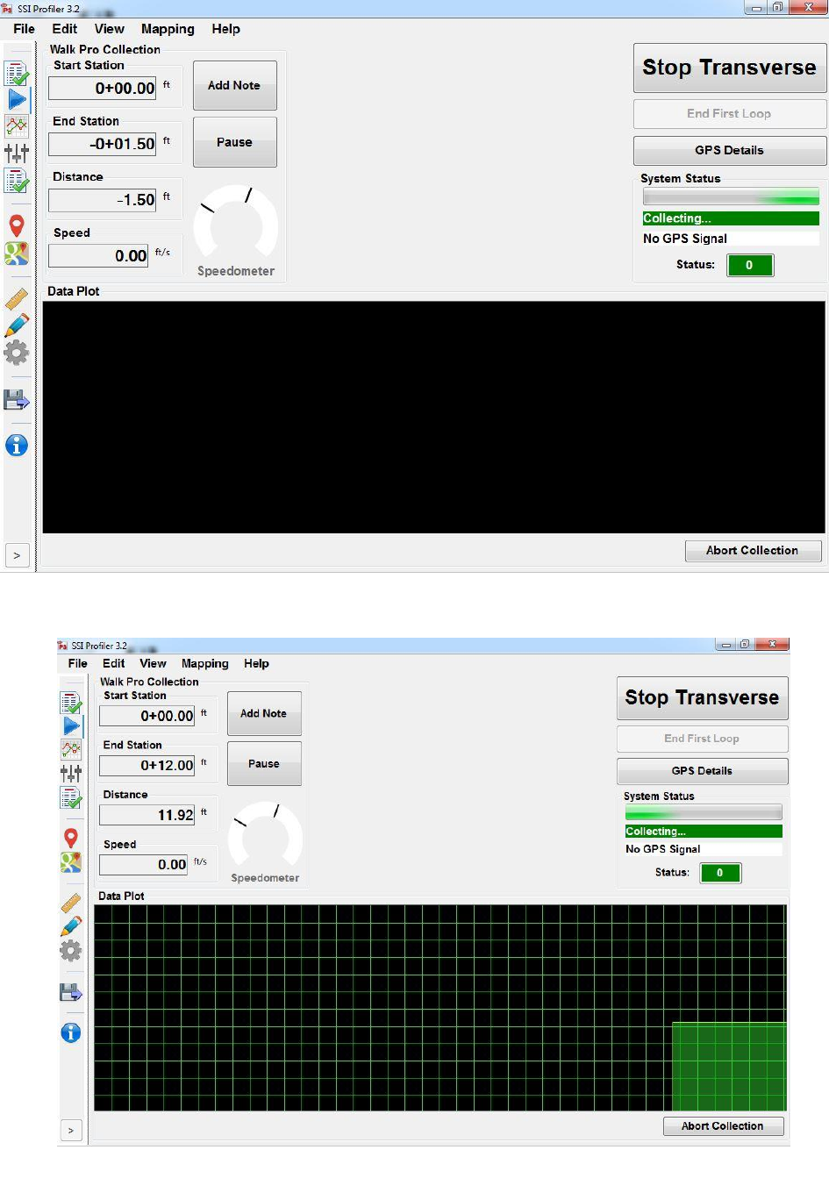This screenshot has width=829, height=1200.
Task: Click the mixer sliders icon in the grid-plot window
Action: tap(71, 773)
